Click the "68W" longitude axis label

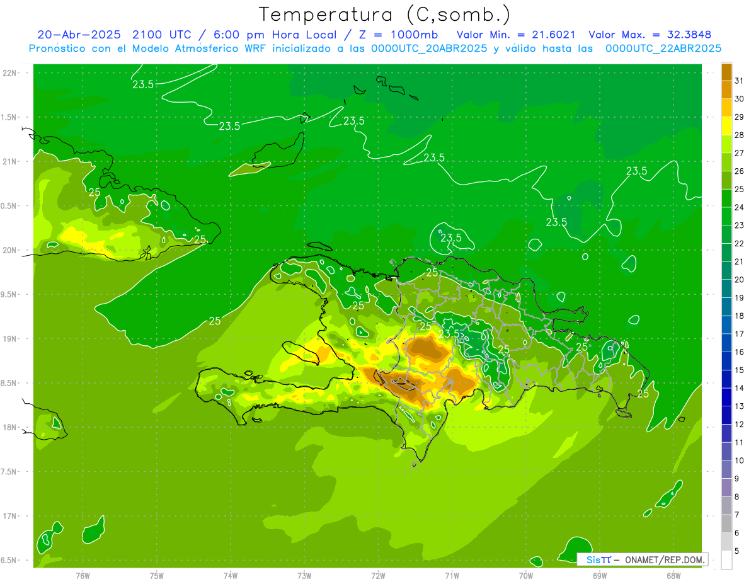(x=673, y=576)
